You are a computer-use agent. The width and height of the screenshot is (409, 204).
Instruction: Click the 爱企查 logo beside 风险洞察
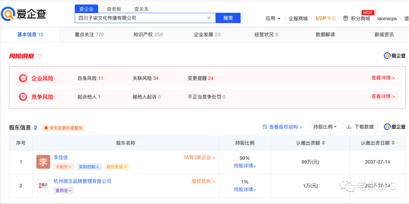pos(395,56)
